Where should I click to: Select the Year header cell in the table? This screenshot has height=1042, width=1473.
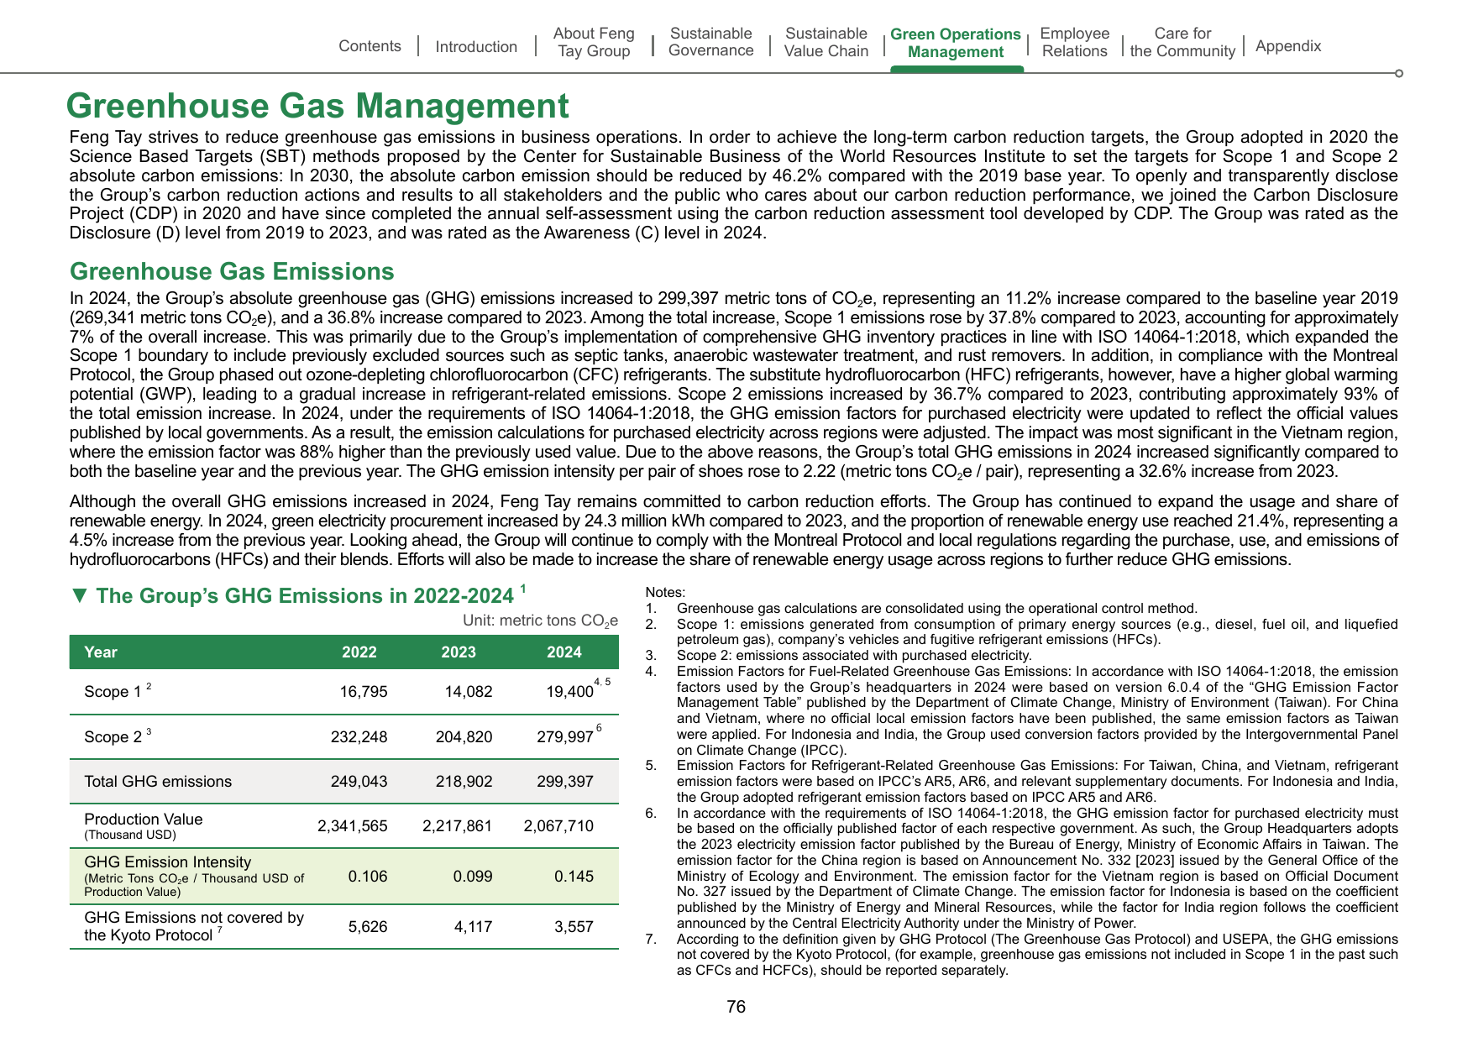(x=101, y=652)
